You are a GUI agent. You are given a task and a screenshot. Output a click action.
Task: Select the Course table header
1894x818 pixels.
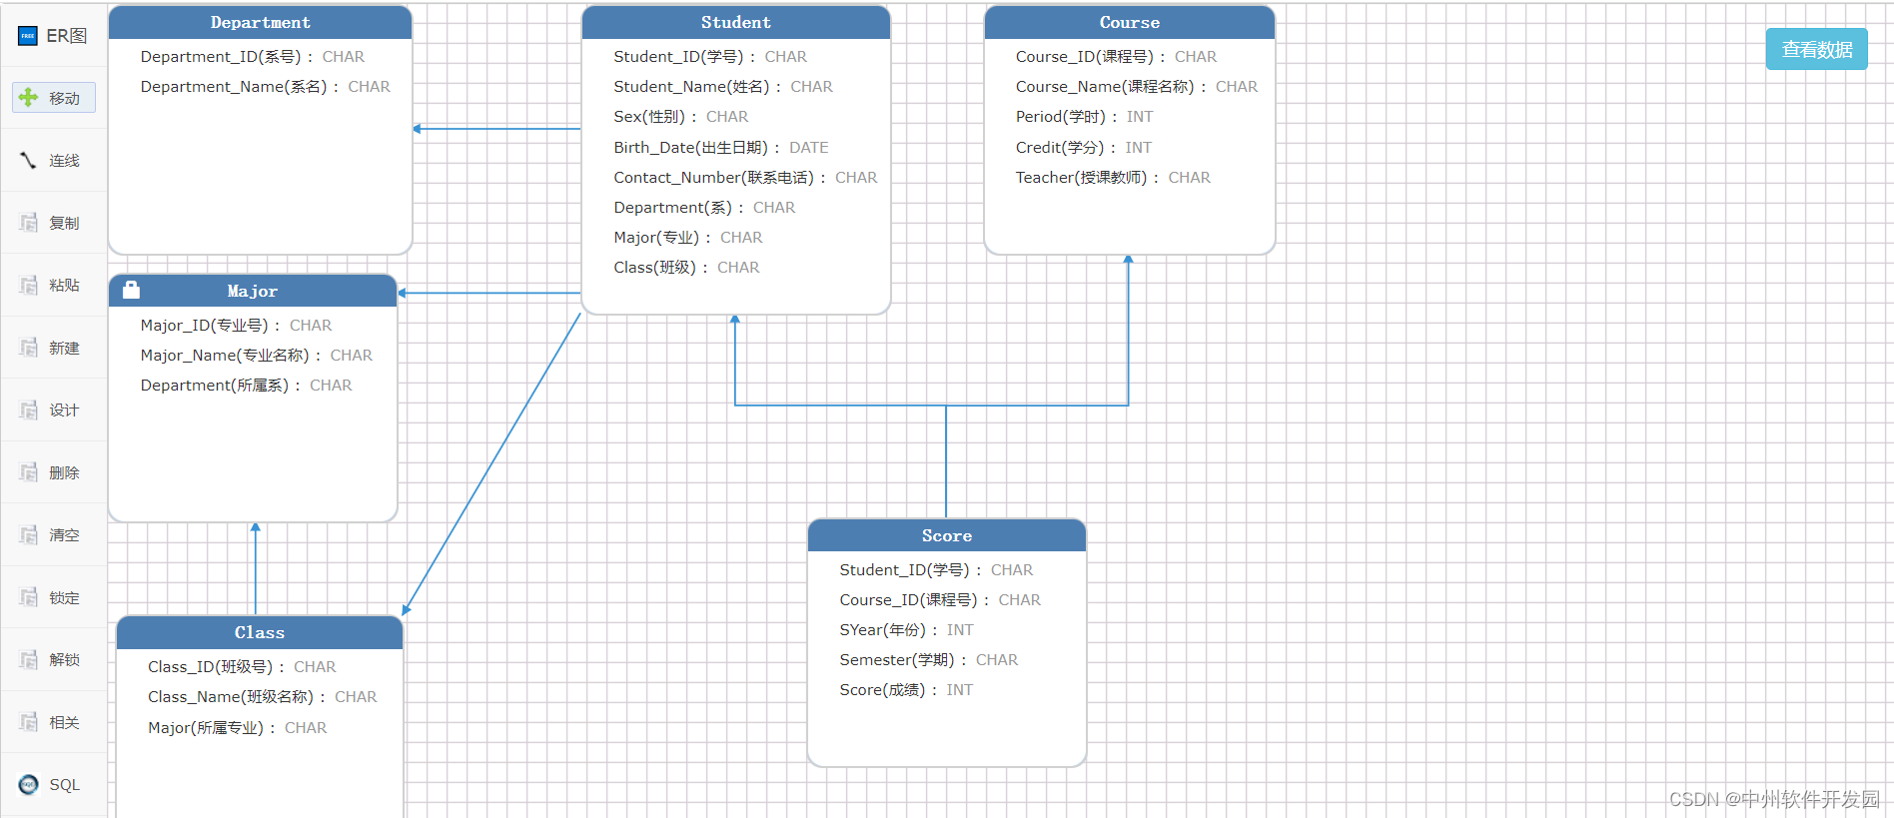point(1130,22)
